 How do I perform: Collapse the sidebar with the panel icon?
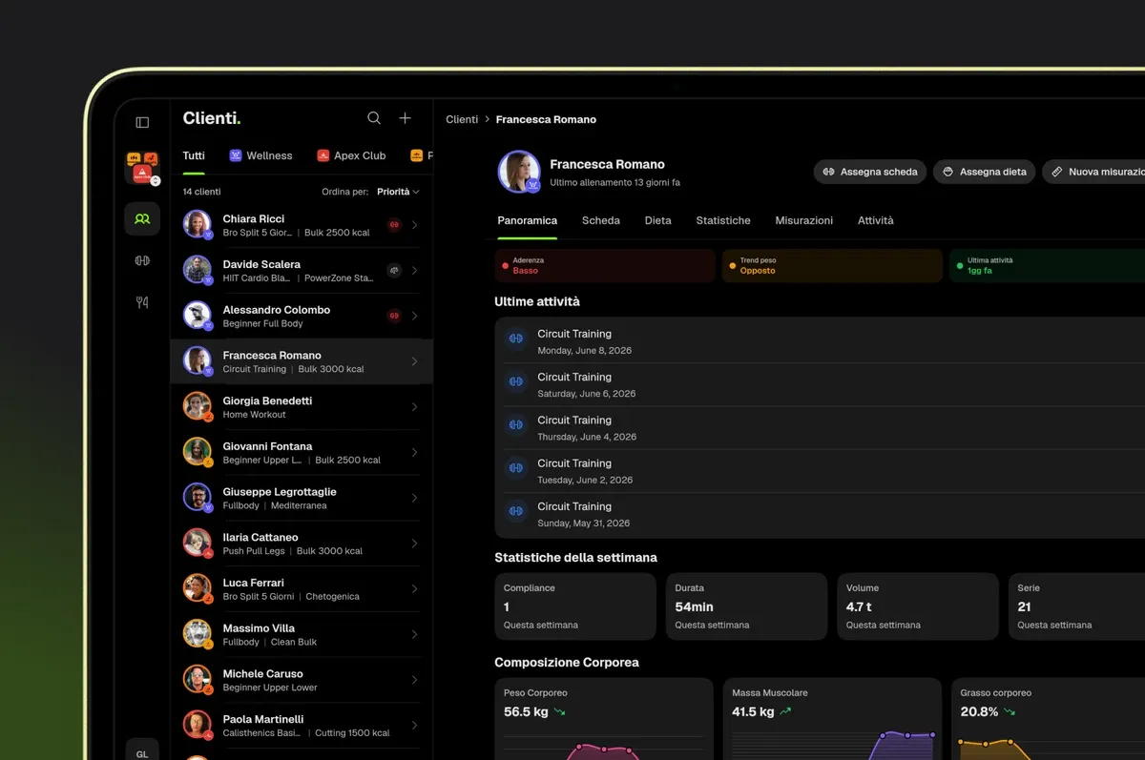[142, 122]
